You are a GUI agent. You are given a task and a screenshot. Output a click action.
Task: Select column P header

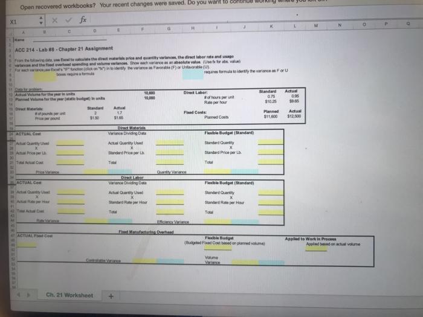click(x=386, y=24)
